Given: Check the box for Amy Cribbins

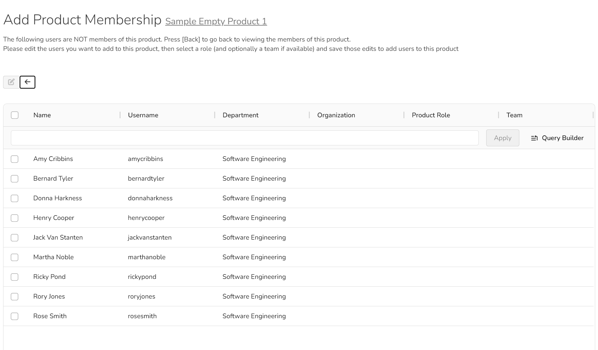Looking at the screenshot, I should pyautogui.click(x=15, y=159).
